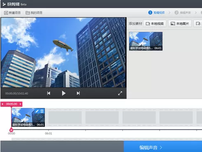Click the playback time 00:00.00/10:02.40 readout

(x=16, y=93)
